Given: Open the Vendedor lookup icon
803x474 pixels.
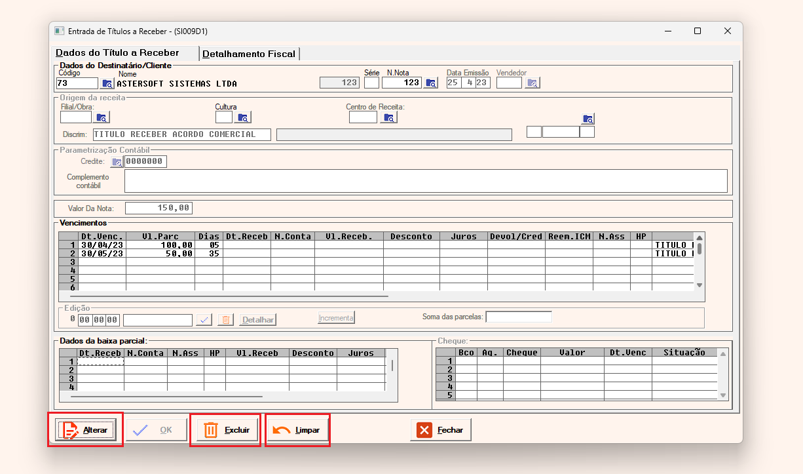Looking at the screenshot, I should (x=533, y=83).
